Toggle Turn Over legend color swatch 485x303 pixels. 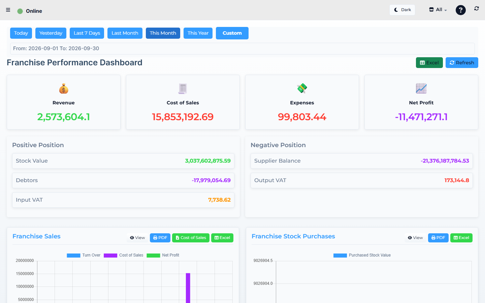[x=73, y=256]
